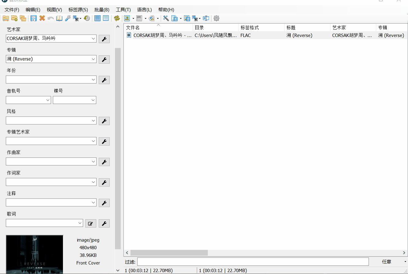Open the 文件(F) menu
Viewport: 408px width, 274px height.
(x=12, y=10)
